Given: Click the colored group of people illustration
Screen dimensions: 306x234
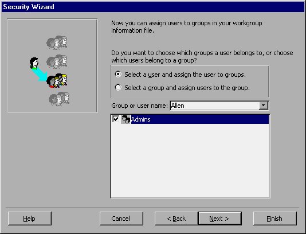Looking at the screenshot, I should click(x=57, y=80).
